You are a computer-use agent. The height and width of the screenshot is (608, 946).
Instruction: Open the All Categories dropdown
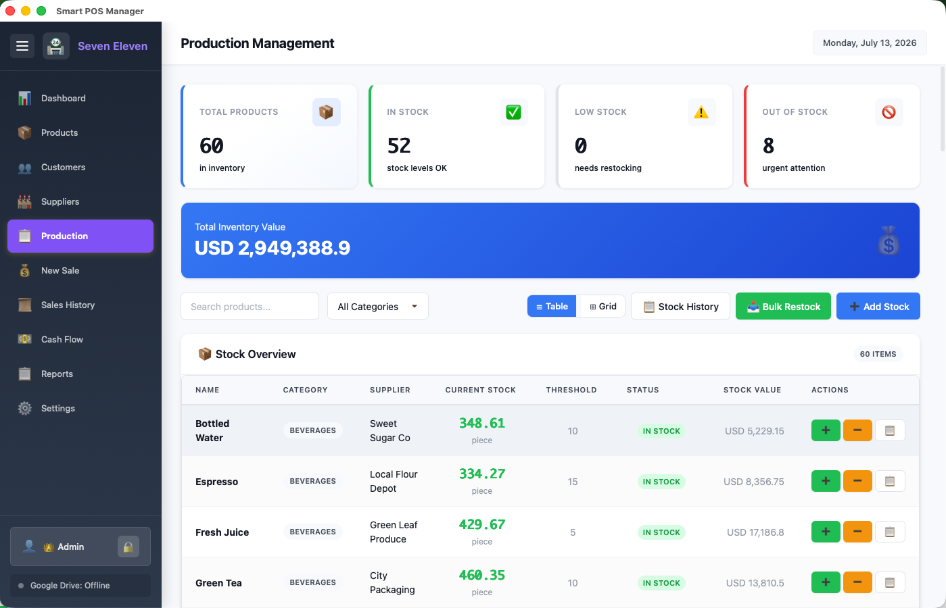(378, 306)
